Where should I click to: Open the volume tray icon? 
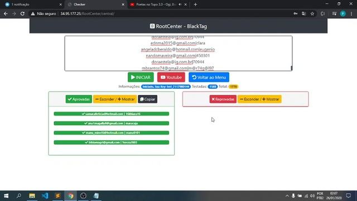coord(312,196)
